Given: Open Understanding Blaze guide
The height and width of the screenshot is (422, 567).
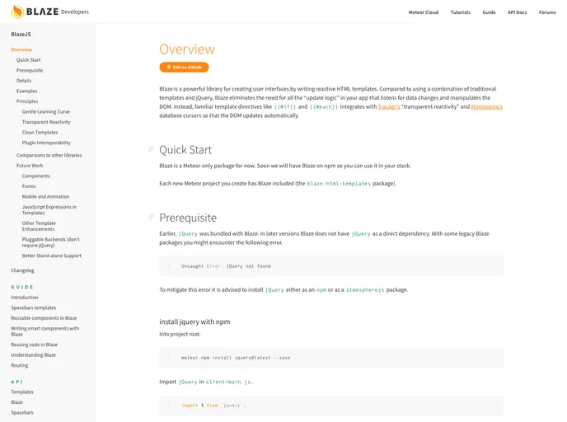Looking at the screenshot, I should [x=33, y=355].
